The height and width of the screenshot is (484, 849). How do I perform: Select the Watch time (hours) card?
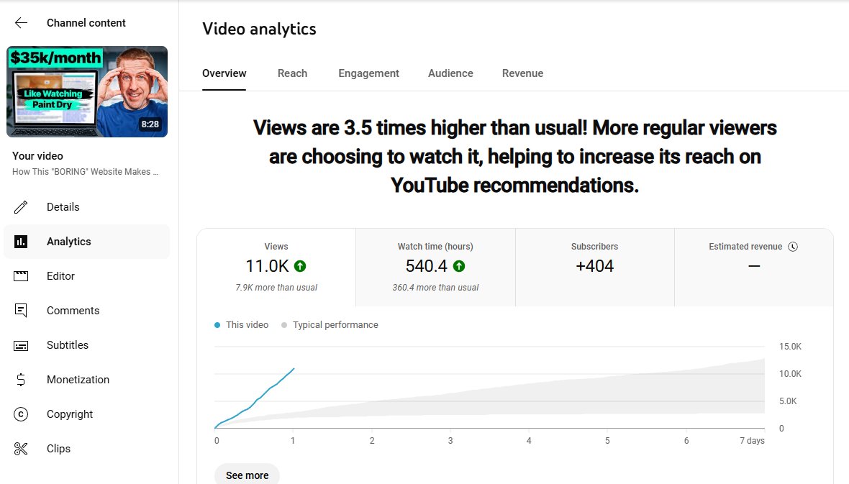pyautogui.click(x=435, y=268)
